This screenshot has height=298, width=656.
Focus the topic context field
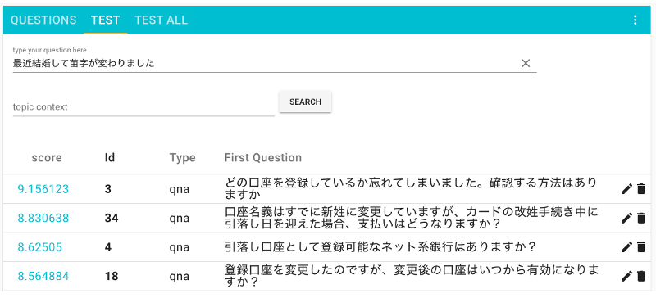pos(143,107)
